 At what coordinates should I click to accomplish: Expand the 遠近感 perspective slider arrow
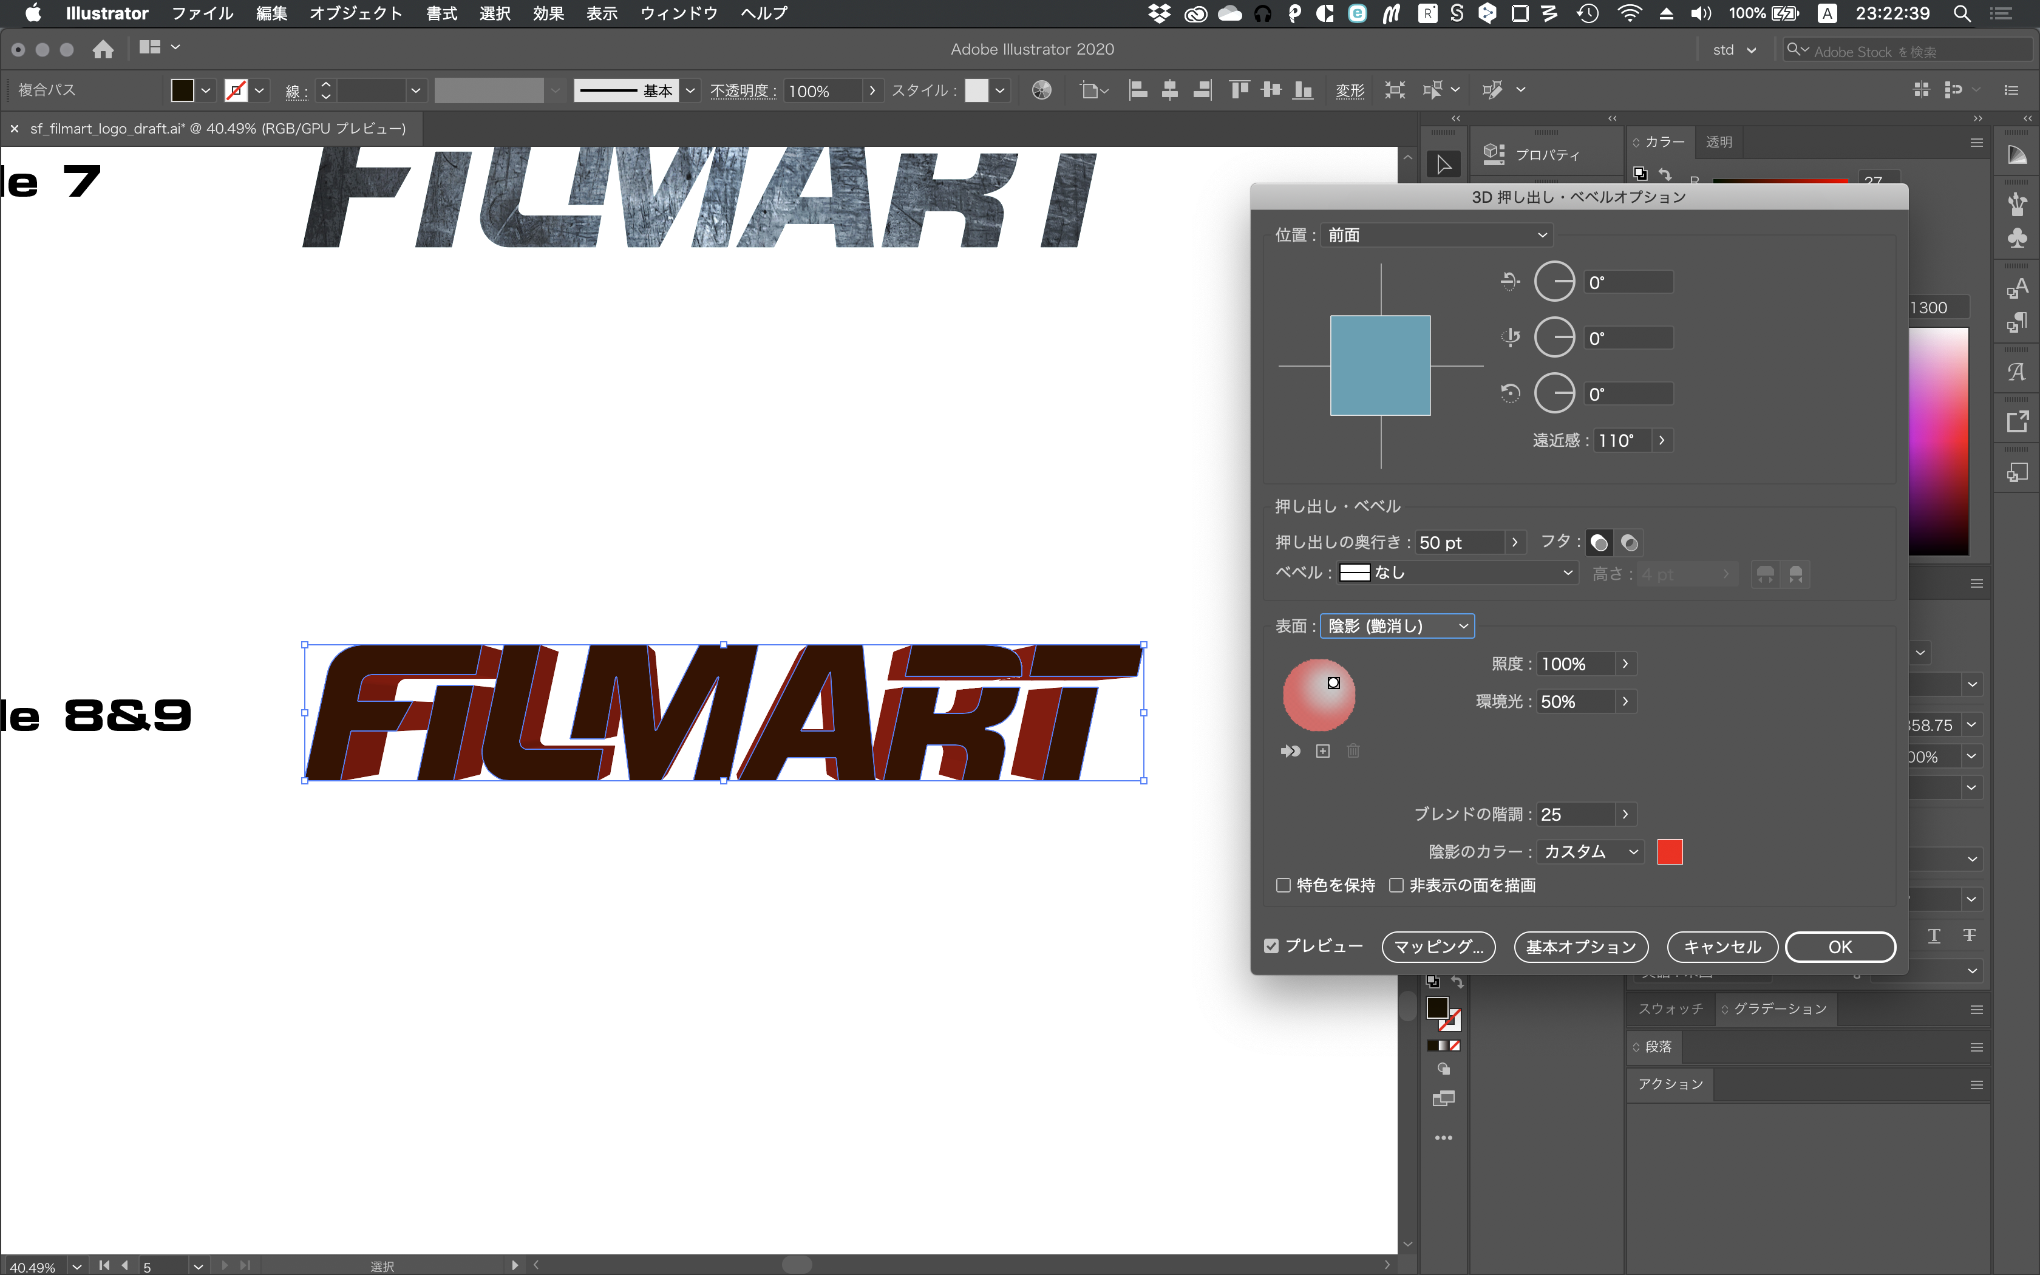point(1662,440)
